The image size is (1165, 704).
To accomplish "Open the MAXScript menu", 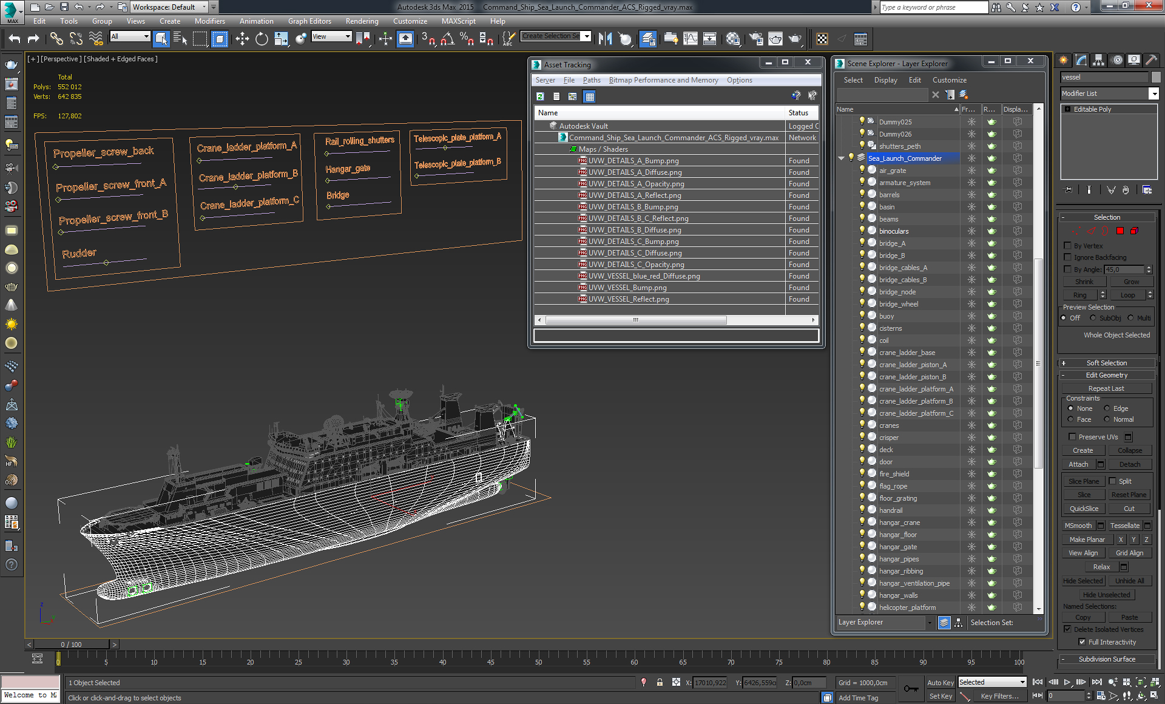I will (x=458, y=21).
